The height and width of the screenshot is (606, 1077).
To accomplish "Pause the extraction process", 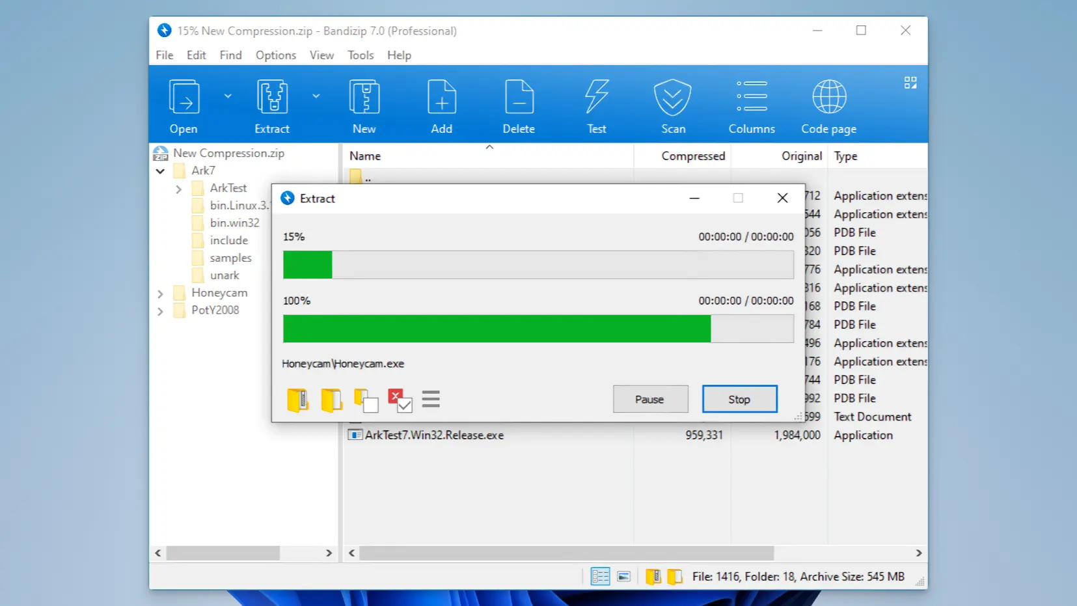I will click(x=650, y=398).
